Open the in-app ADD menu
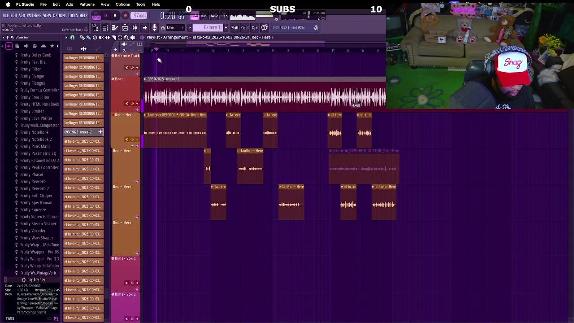This screenshot has height=323, width=574. click(22, 15)
